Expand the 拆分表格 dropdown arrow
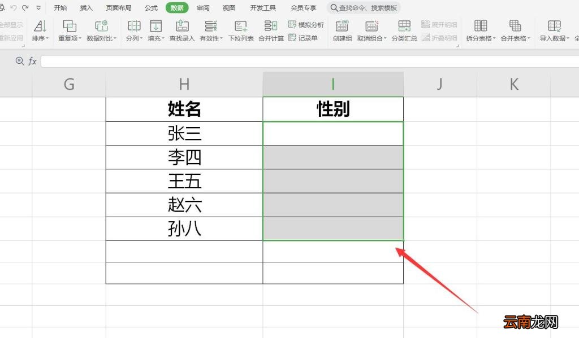Screen dimensions: 579x338 (494, 38)
